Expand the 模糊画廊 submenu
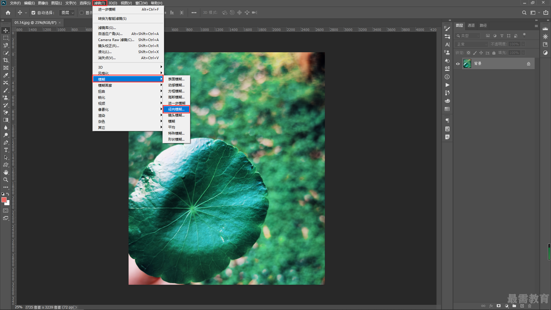Image resolution: width=551 pixels, height=310 pixels. 128,85
